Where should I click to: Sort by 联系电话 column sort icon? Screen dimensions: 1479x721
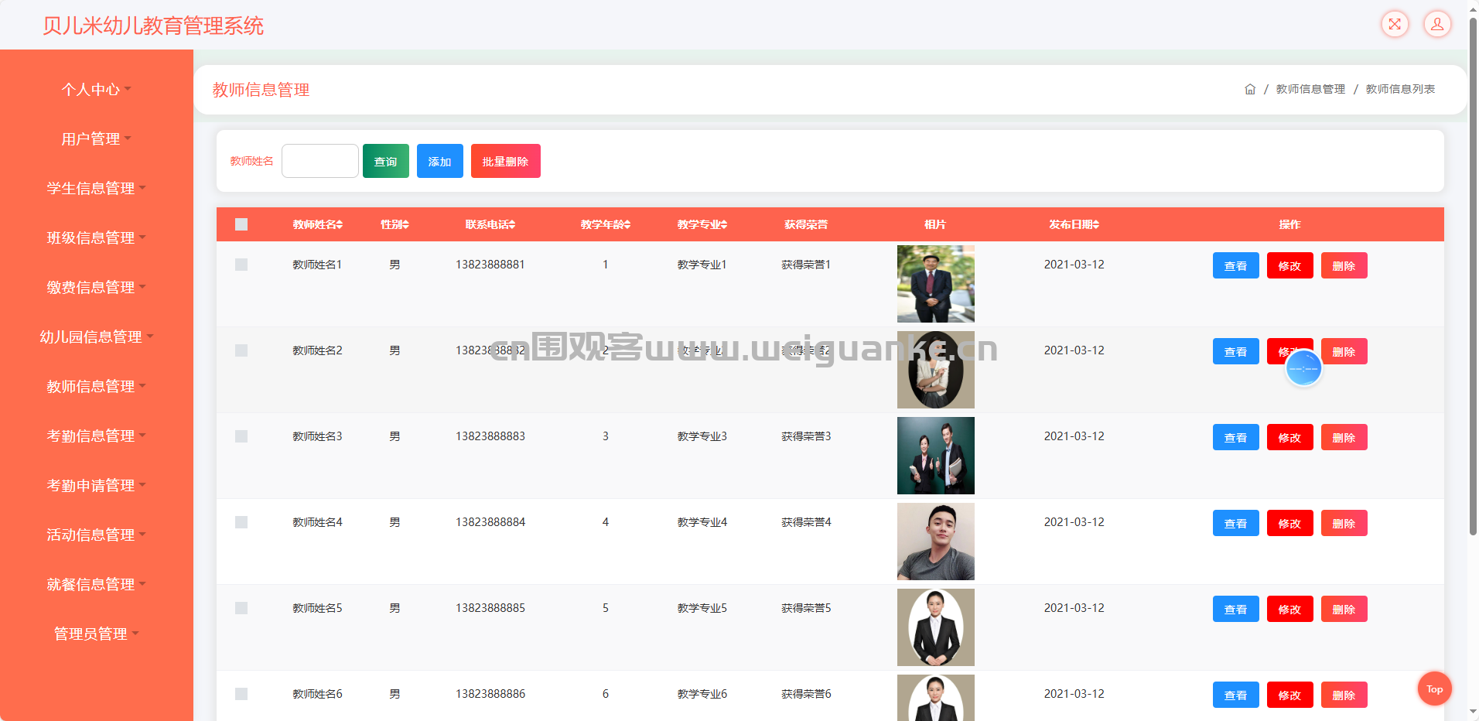pyautogui.click(x=511, y=225)
